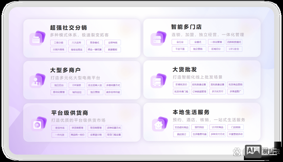Screen dimensions: 283x162
Task: Select the 三级分销 tag
Action: coord(58,43)
